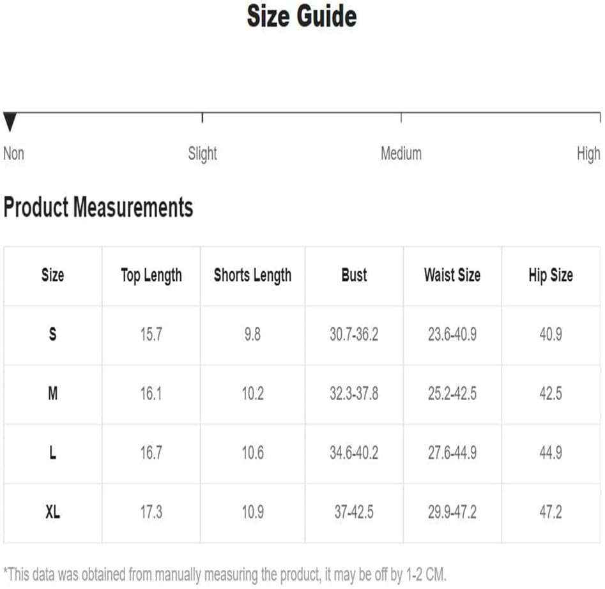Click the High label on the scale

coord(588,154)
